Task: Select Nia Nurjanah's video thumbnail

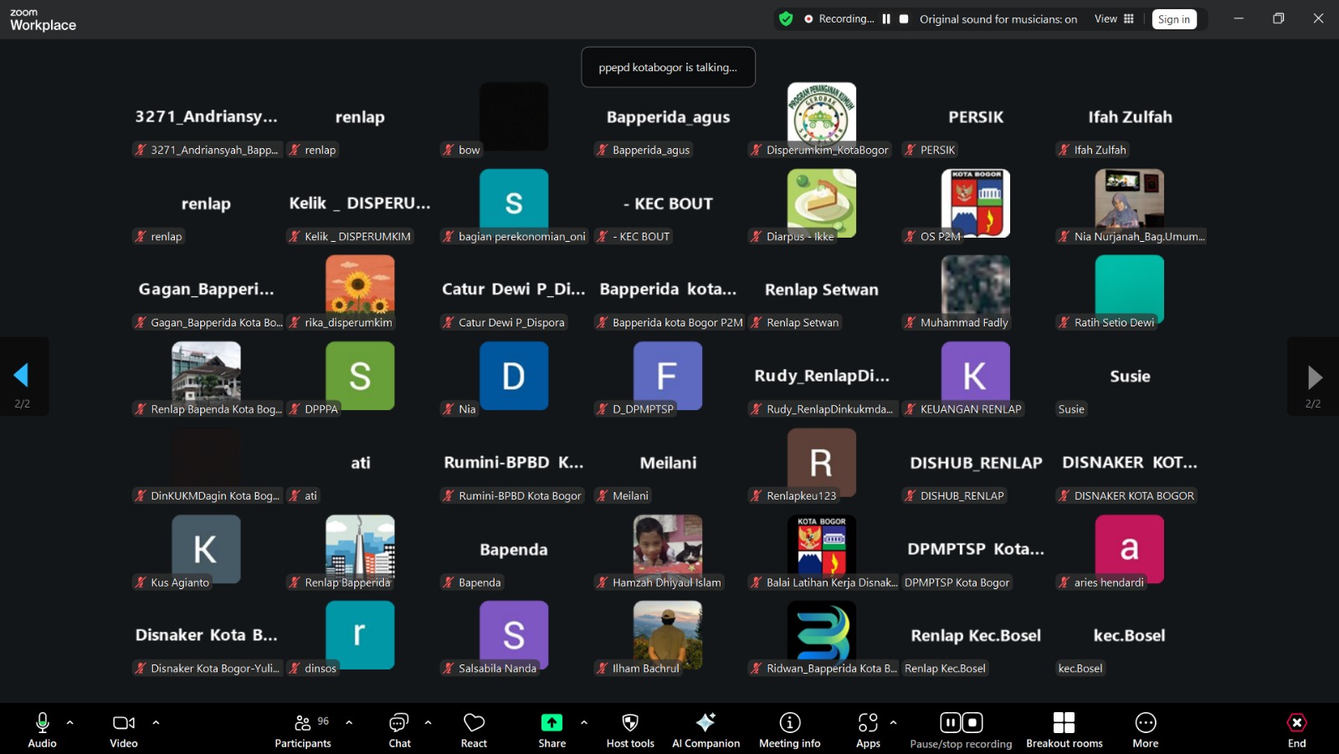Action: point(1129,203)
